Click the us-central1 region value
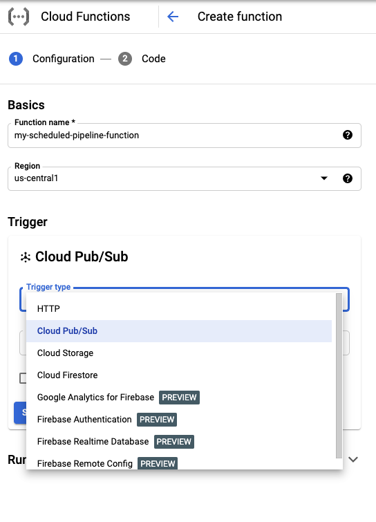The image size is (376, 522). tap(36, 178)
